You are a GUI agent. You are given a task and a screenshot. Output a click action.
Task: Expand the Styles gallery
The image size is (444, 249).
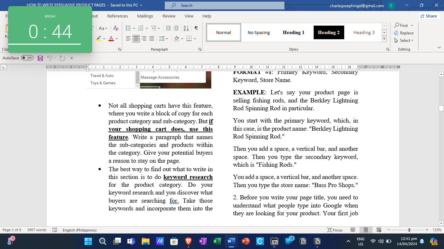coord(384,39)
